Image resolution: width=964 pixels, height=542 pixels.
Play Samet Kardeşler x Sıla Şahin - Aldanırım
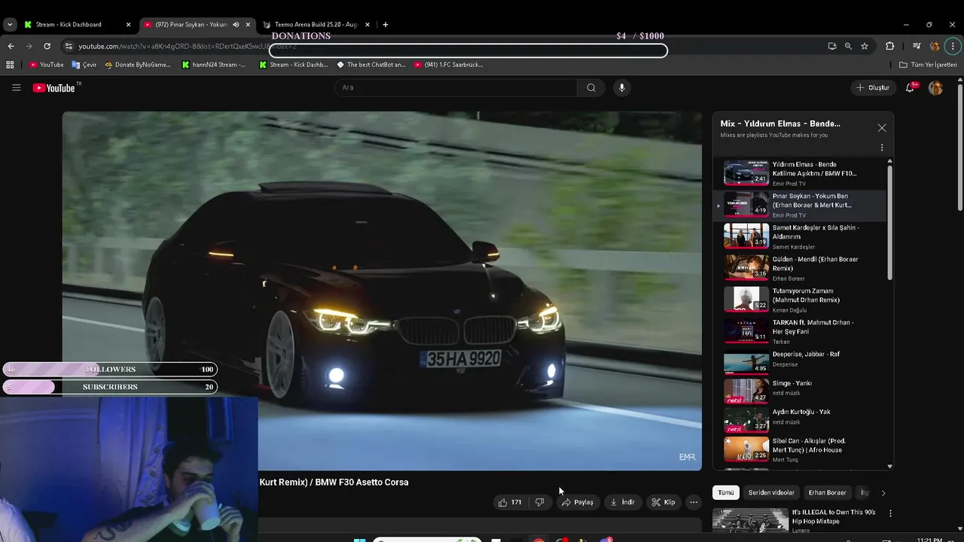pos(799,236)
